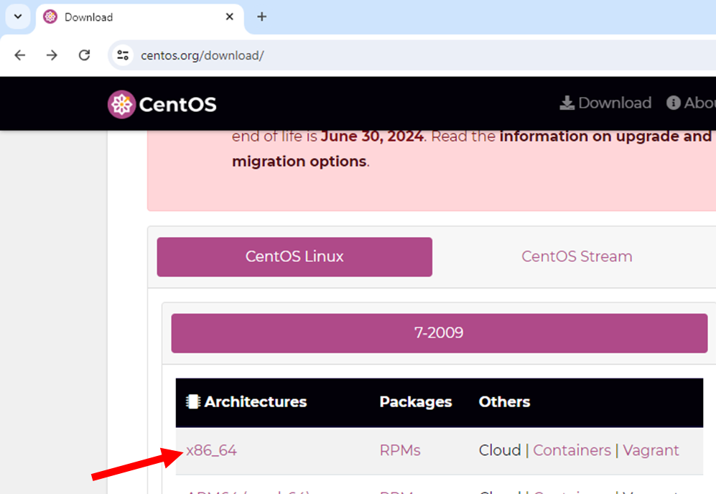This screenshot has height=494, width=716.
Task: Click the download arrow icon in navbar
Action: pos(567,103)
